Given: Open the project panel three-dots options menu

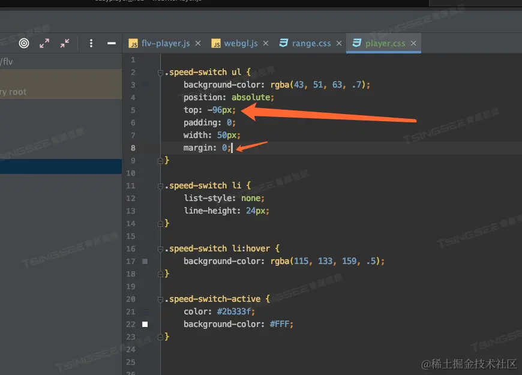Looking at the screenshot, I should [91, 43].
